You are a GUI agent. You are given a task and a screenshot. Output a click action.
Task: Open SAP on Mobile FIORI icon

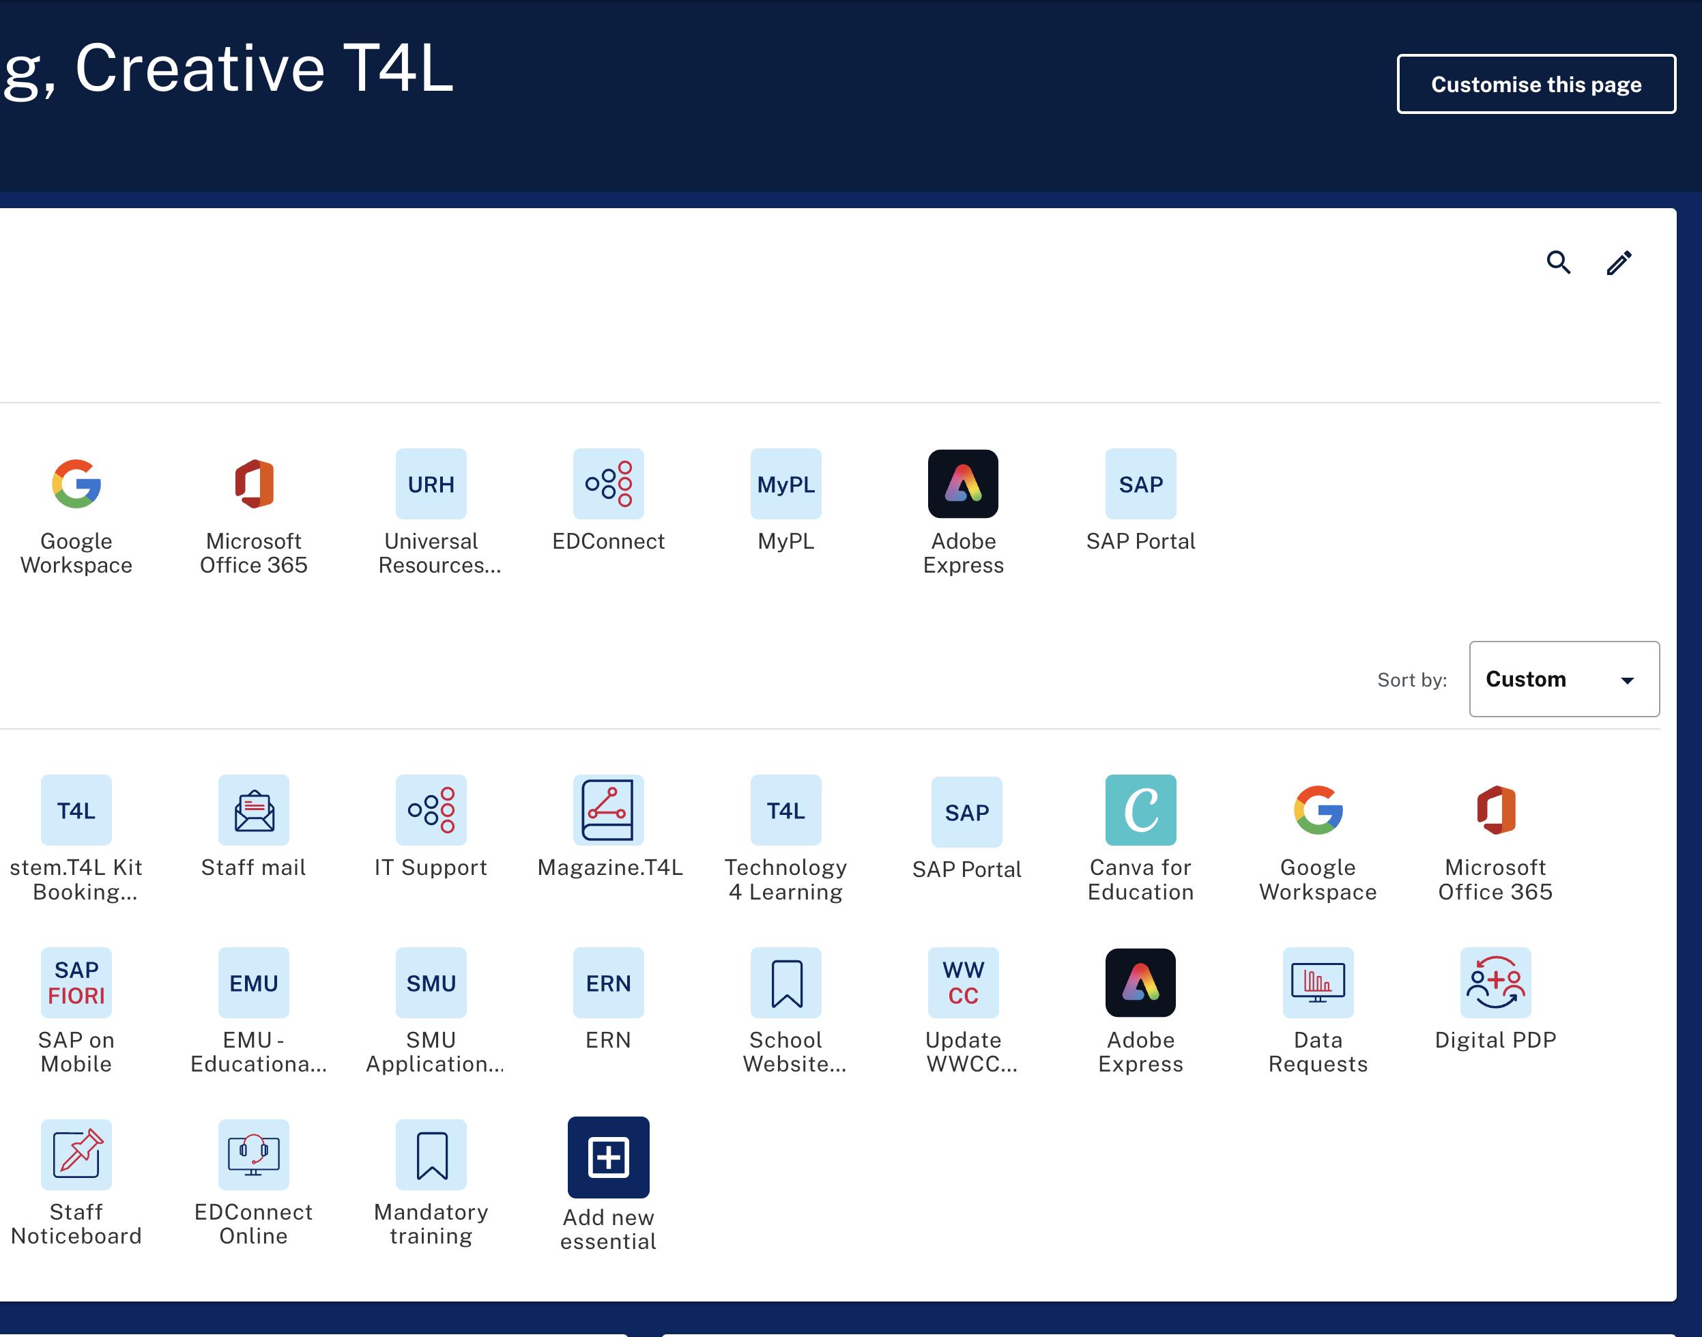click(76, 982)
